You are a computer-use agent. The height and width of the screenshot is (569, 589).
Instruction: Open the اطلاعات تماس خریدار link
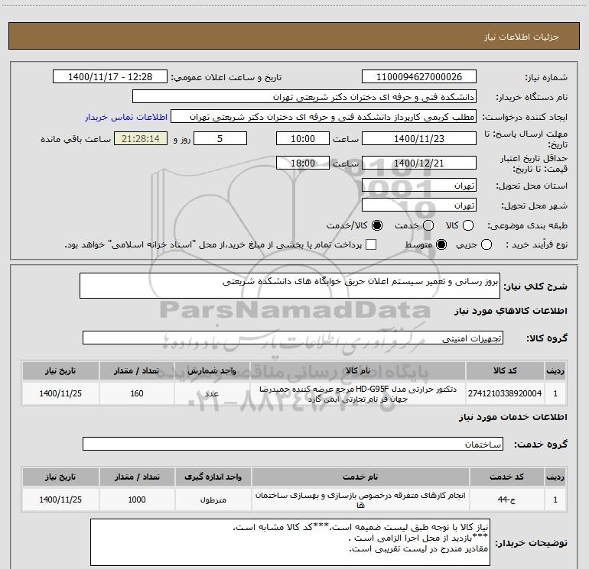126,117
